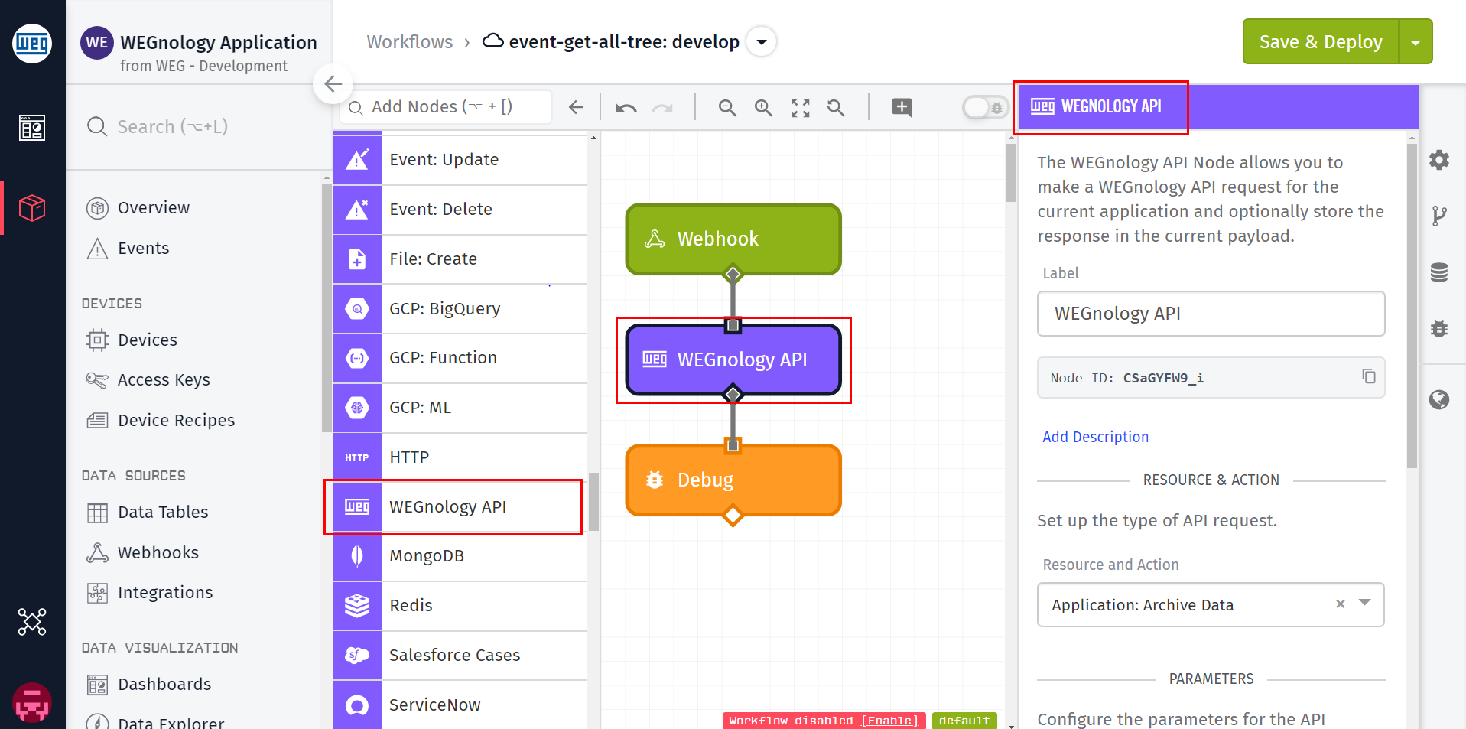The width and height of the screenshot is (1466, 729).
Task: Choose GCP: Function node from palette
Action: (x=460, y=357)
